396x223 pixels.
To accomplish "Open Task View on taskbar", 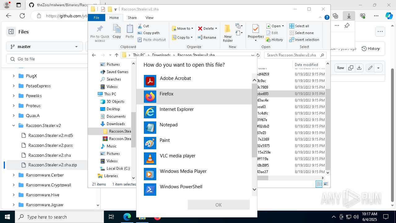I will (x=111, y=217).
